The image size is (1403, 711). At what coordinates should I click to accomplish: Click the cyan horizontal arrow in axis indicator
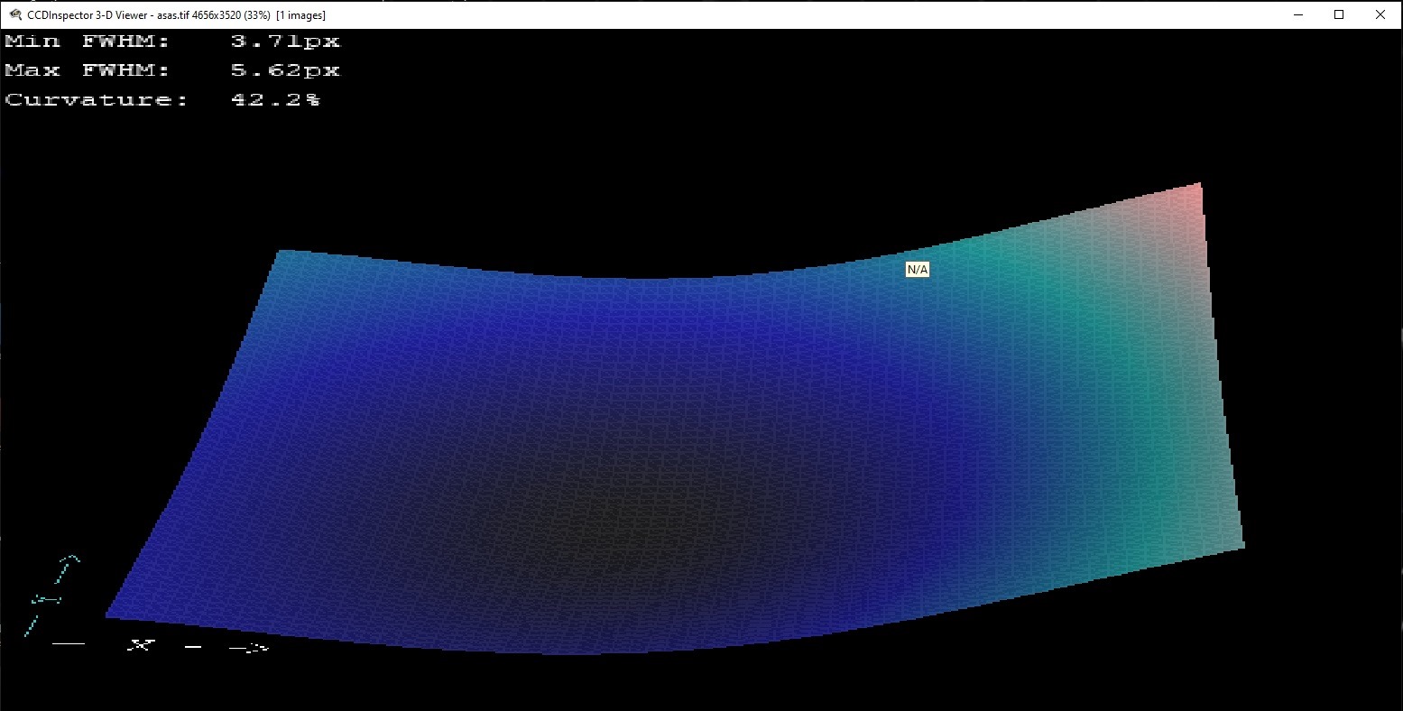(46, 599)
